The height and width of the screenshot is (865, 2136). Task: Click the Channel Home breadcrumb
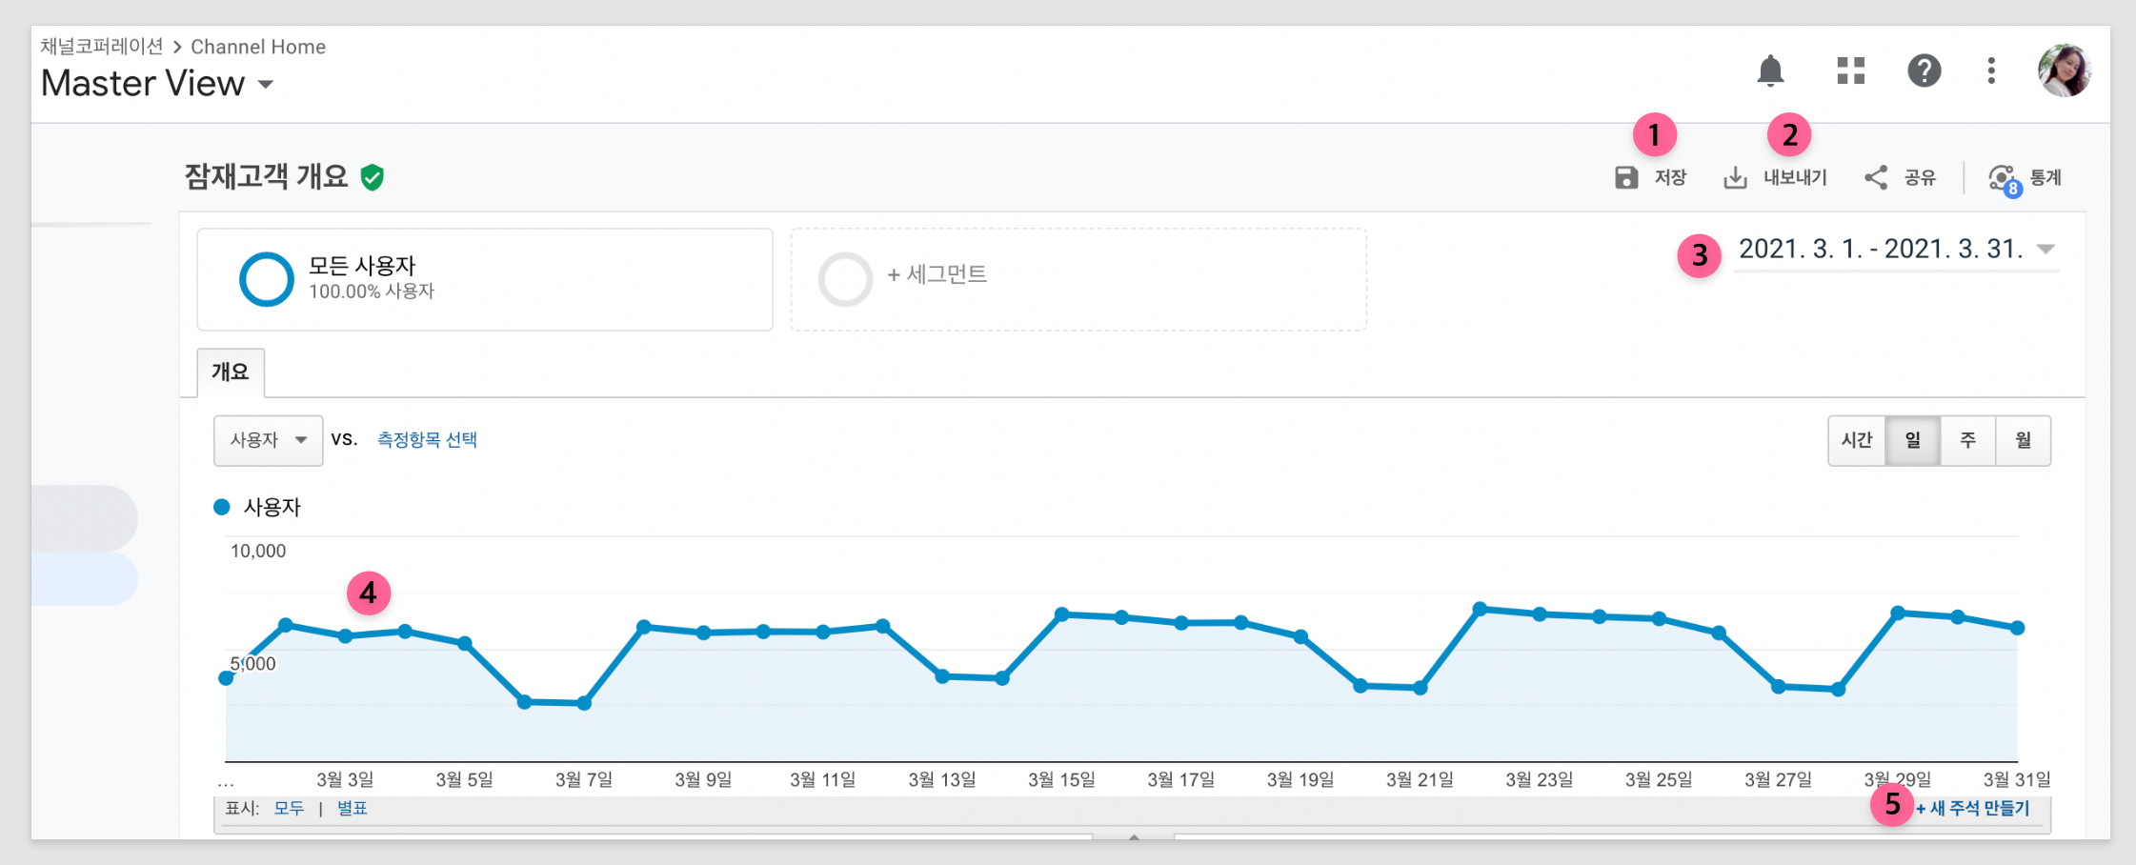point(258,47)
